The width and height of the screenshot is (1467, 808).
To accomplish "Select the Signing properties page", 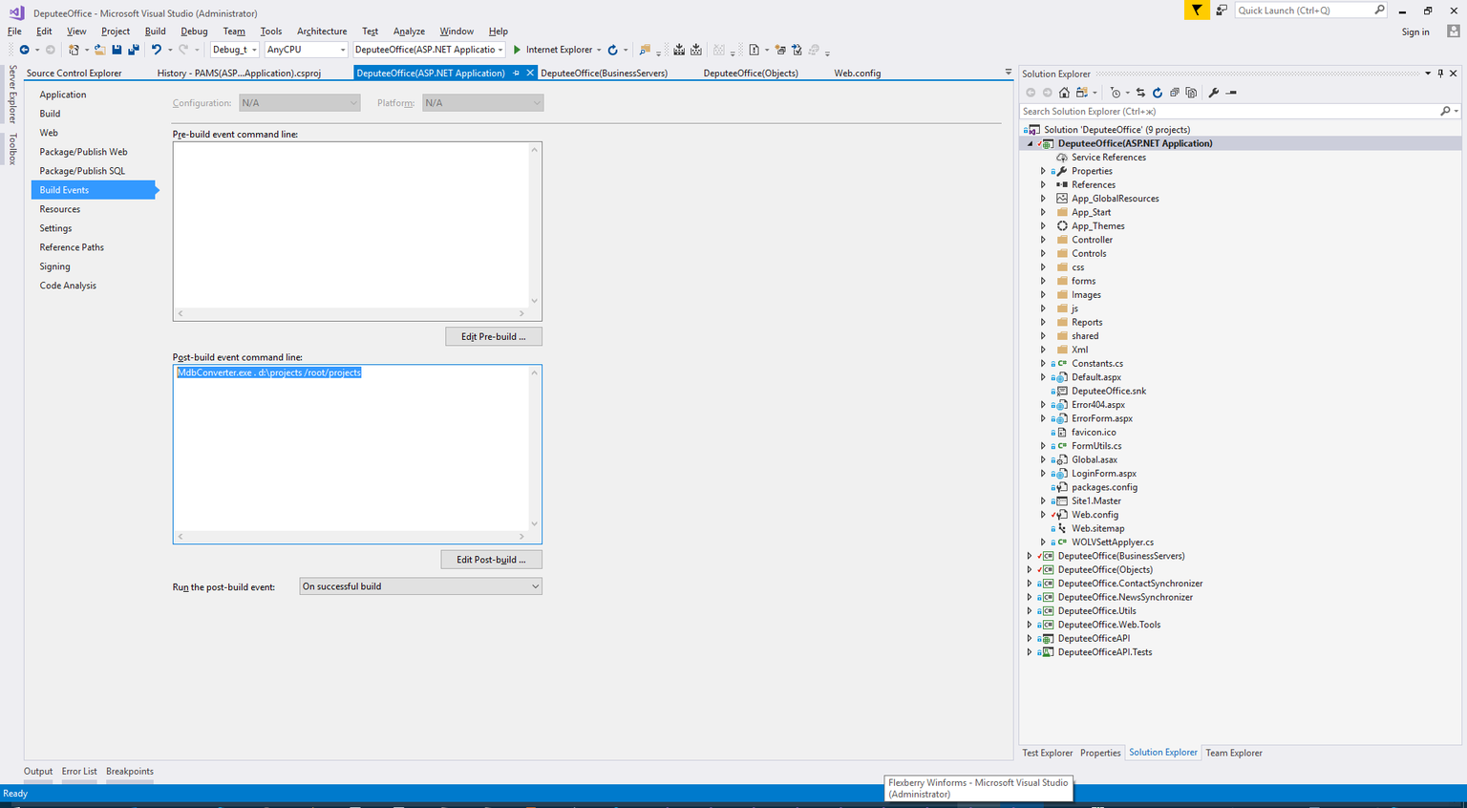I will click(55, 266).
